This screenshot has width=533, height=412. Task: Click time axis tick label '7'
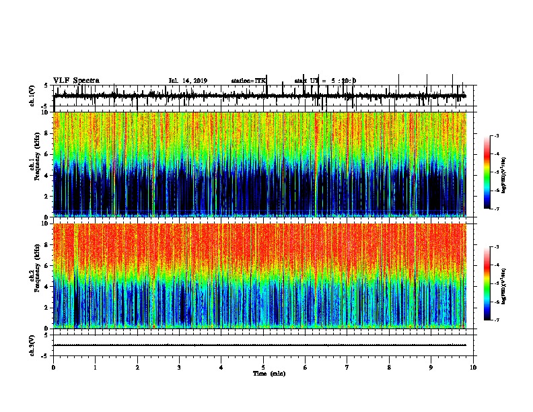tap(347, 368)
